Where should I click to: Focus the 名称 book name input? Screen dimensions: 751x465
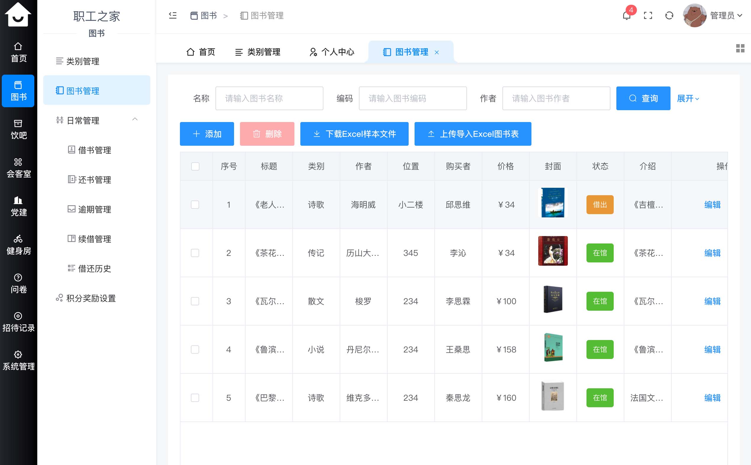[269, 98]
